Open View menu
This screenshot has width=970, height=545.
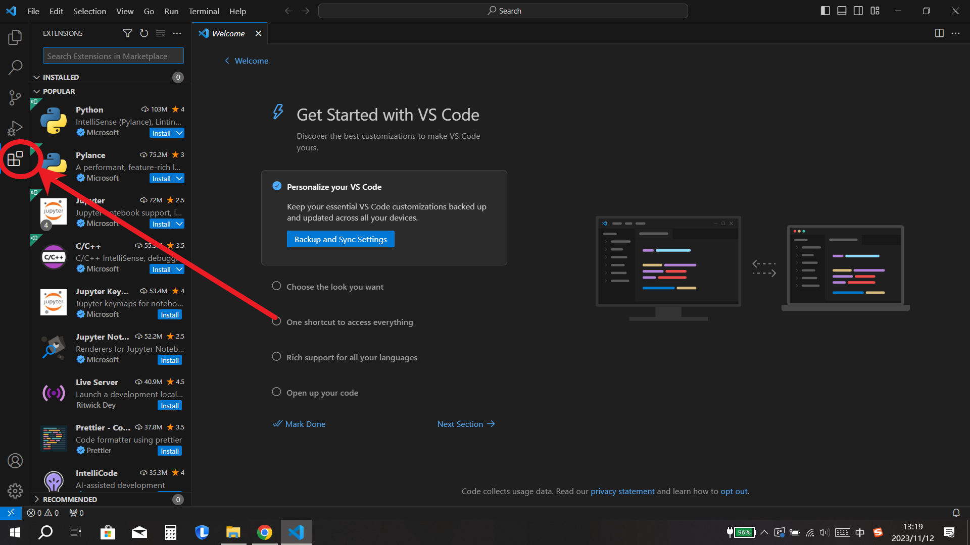coord(125,11)
